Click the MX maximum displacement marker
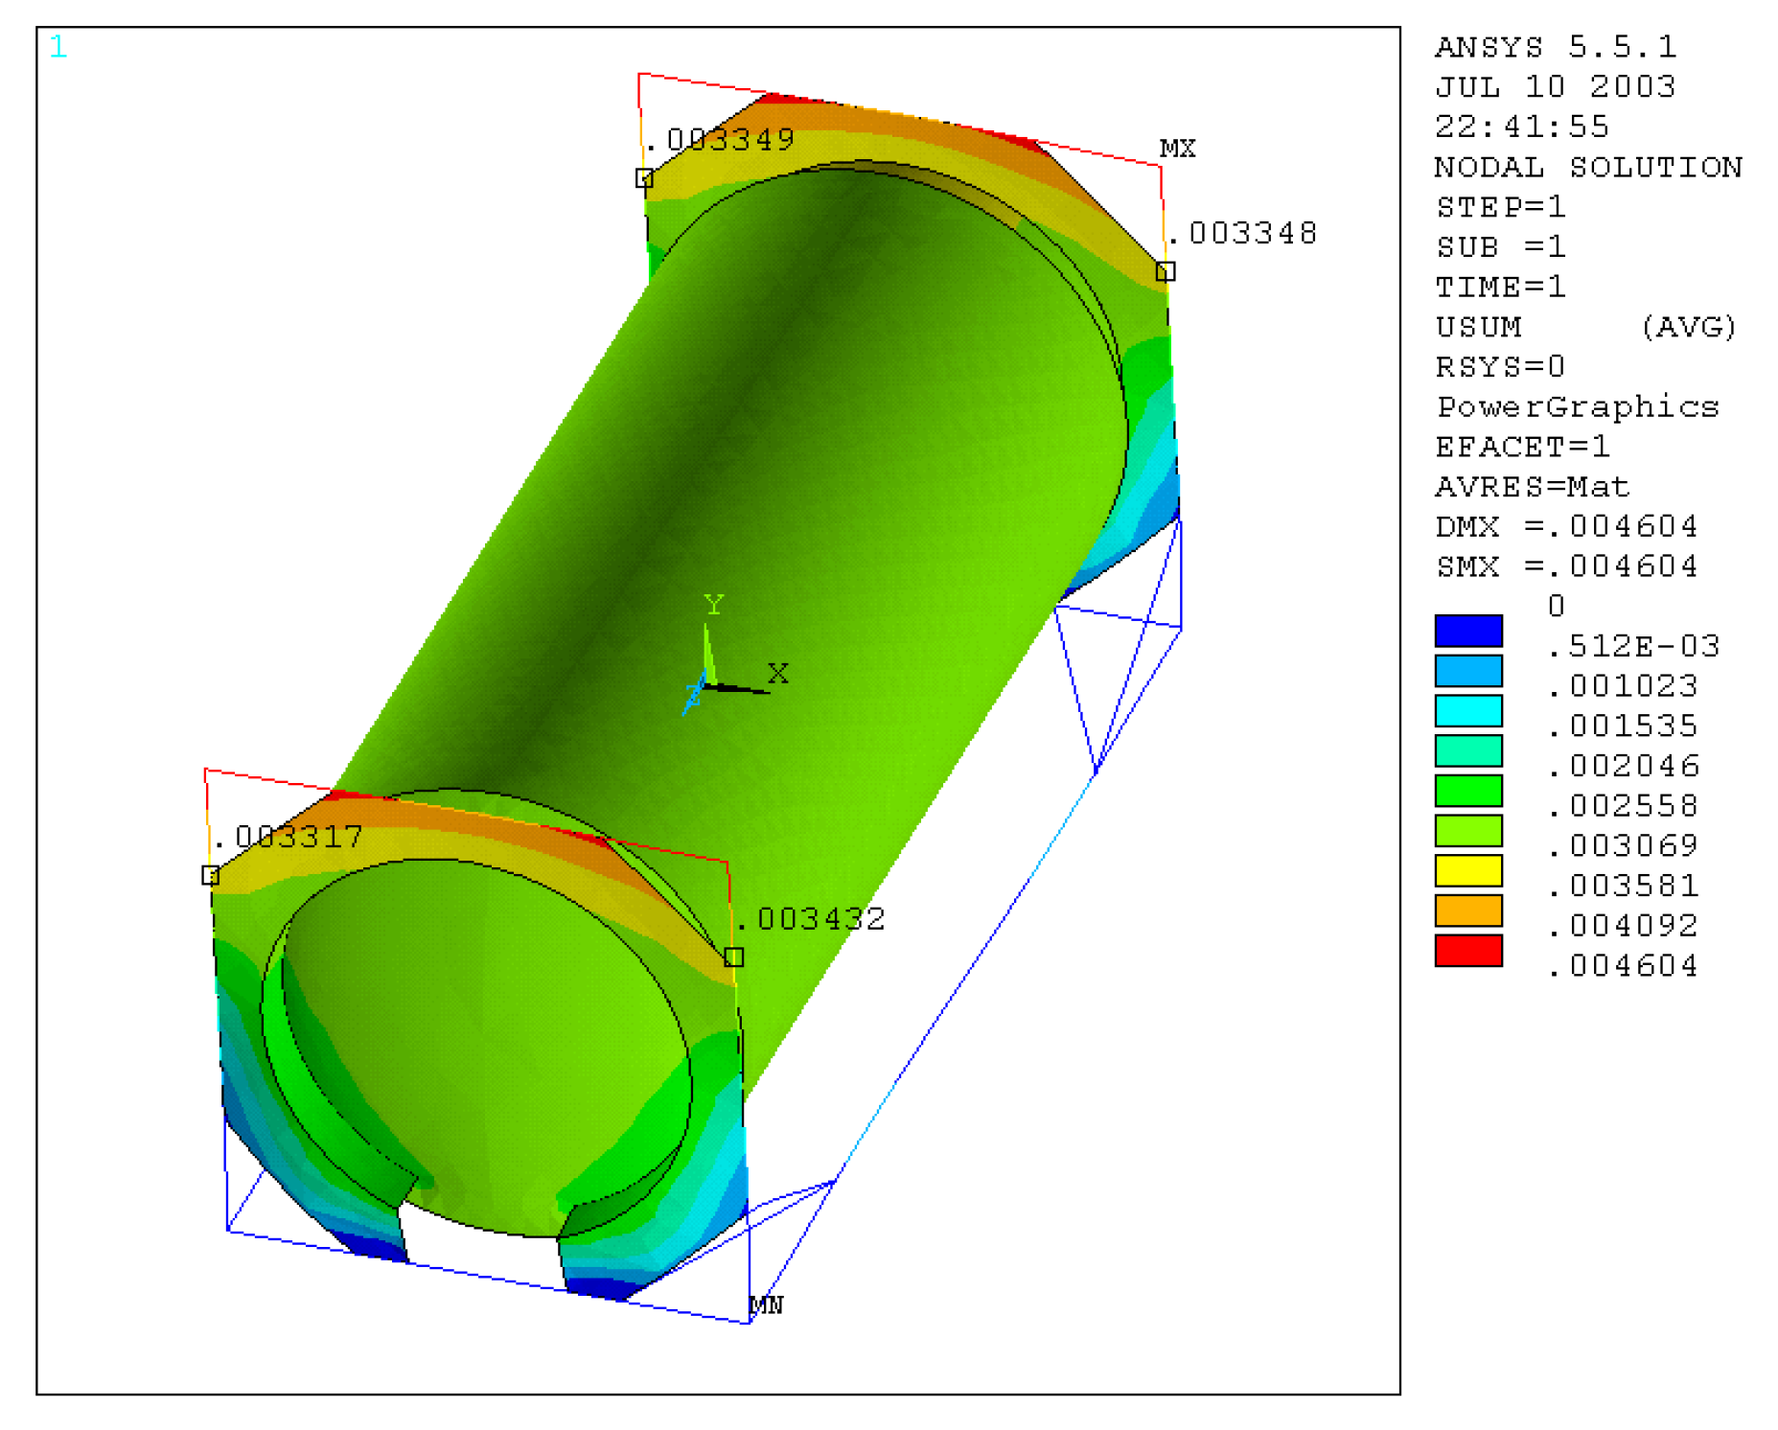 1177,149
